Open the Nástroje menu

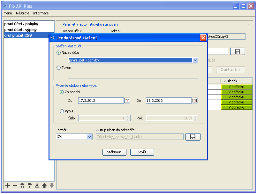coord(22,13)
